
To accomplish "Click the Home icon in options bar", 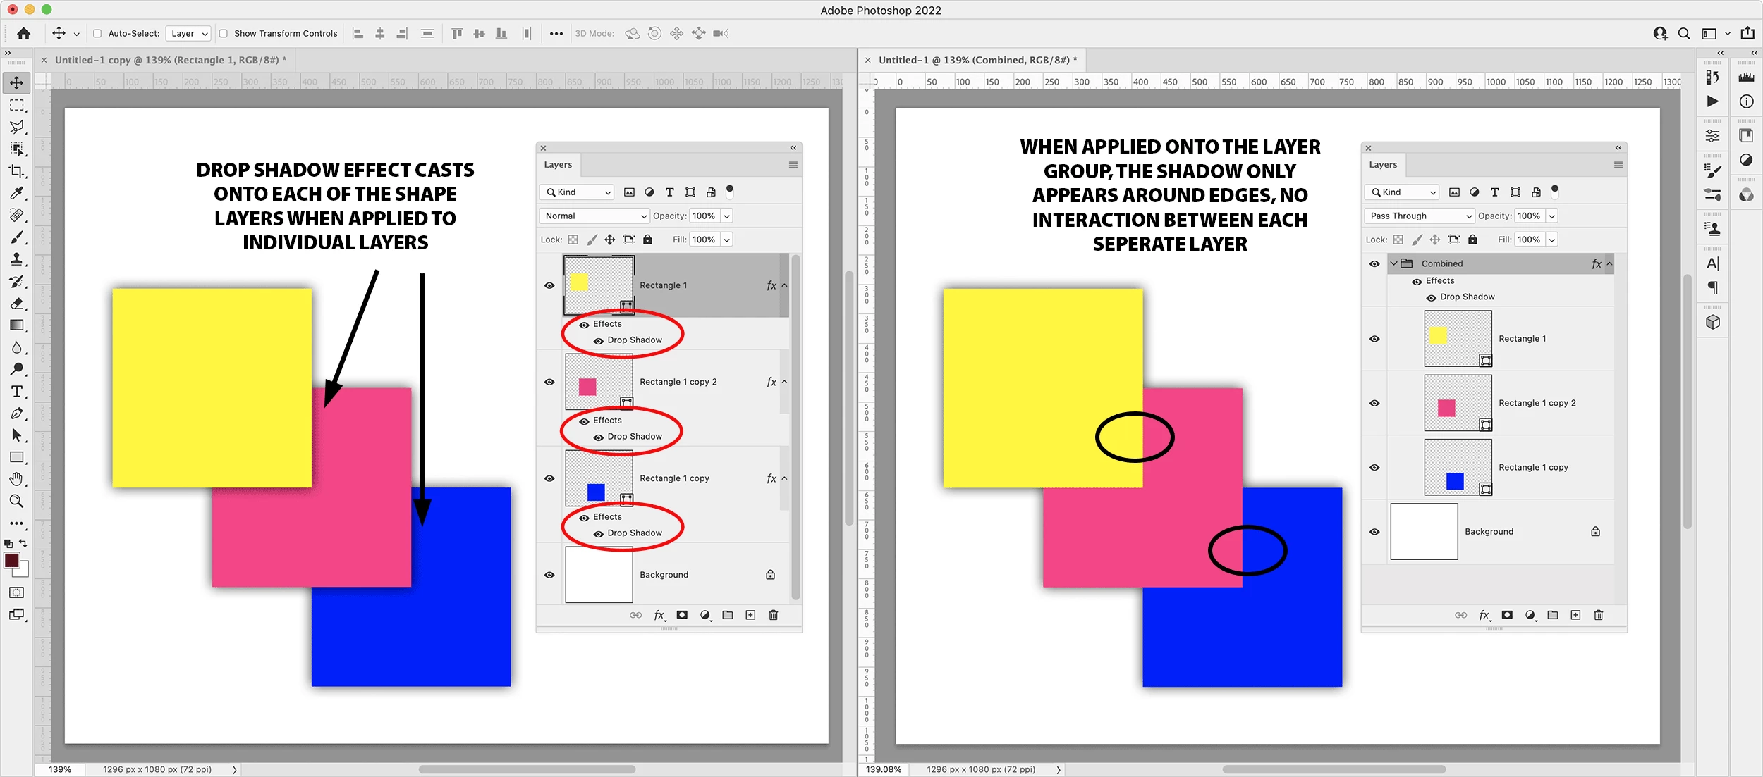I will pyautogui.click(x=23, y=33).
